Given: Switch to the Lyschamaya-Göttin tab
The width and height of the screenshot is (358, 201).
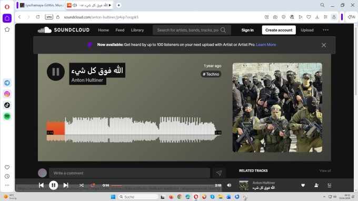Looking at the screenshot, I should (x=41, y=5).
